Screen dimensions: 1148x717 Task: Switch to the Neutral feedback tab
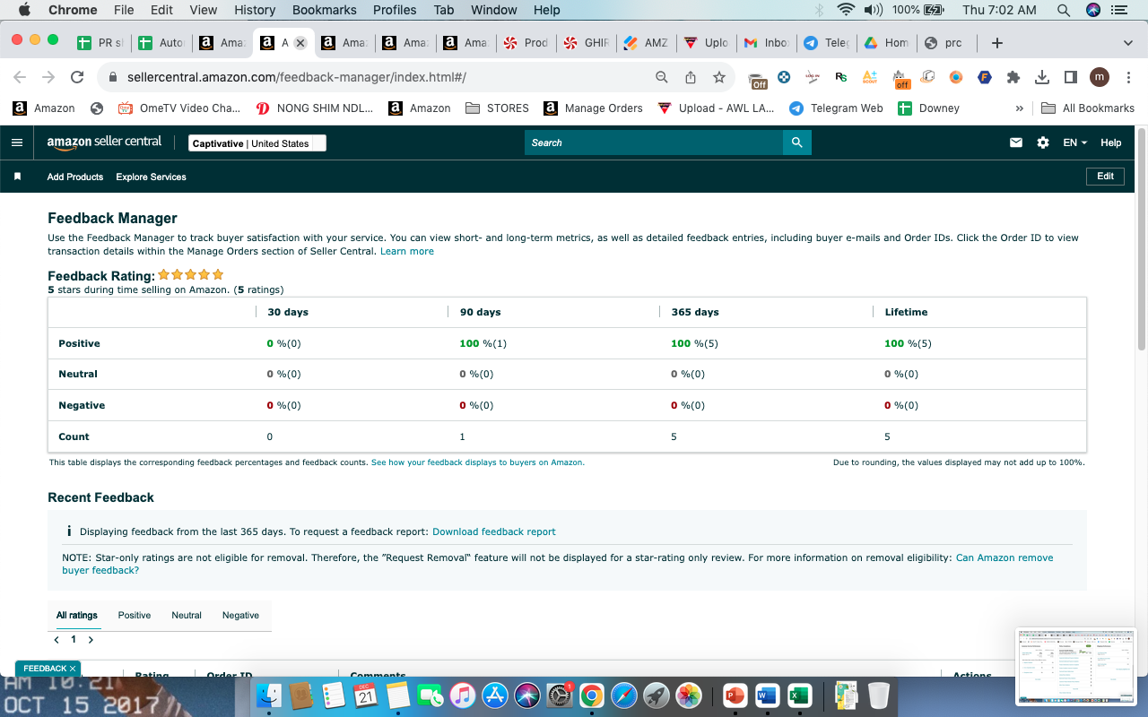tap(187, 616)
